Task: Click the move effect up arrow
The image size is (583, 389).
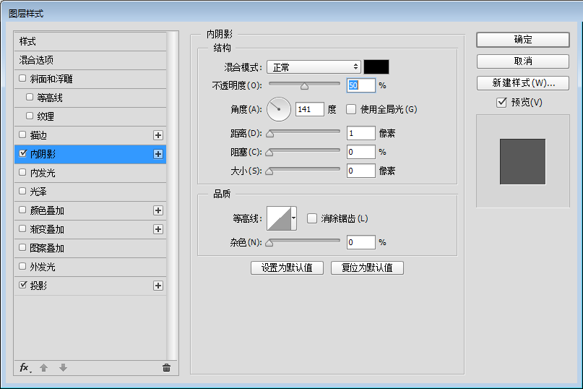Action: tap(44, 368)
